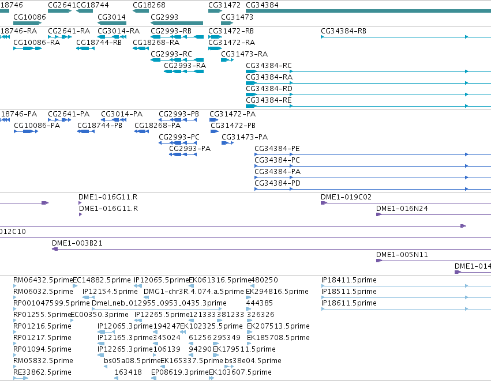Select the CG10086 gene bar
This screenshot has width=491, height=381.
(x=28, y=23)
